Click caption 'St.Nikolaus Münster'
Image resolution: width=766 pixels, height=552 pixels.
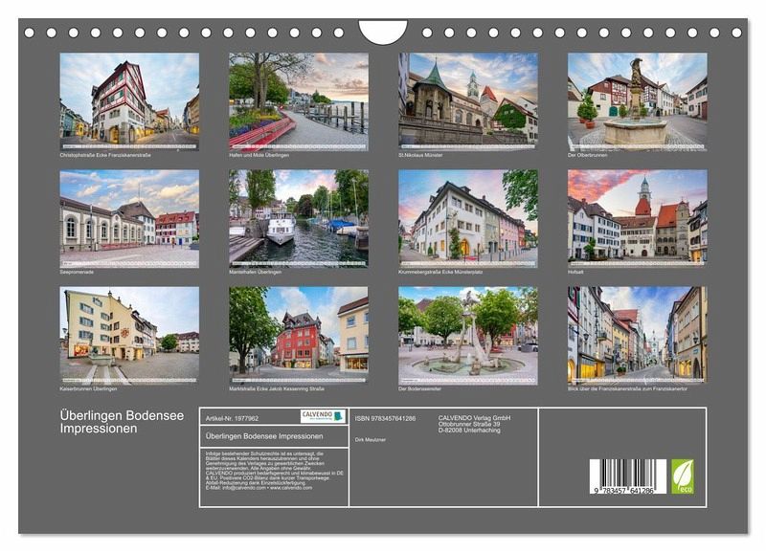pyautogui.click(x=420, y=155)
